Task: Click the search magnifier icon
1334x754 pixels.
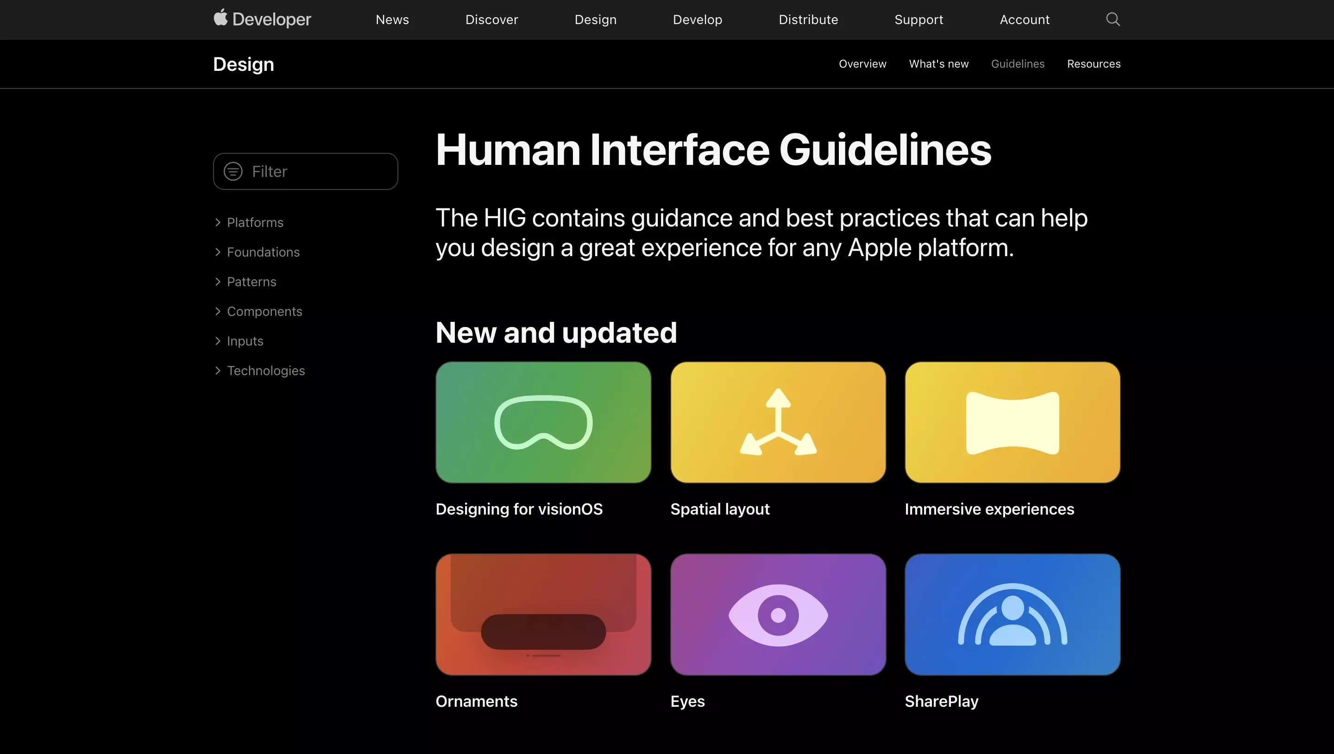Action: click(x=1113, y=19)
